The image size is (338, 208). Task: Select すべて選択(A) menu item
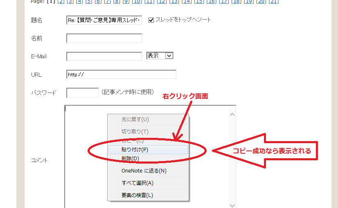[x=148, y=183]
